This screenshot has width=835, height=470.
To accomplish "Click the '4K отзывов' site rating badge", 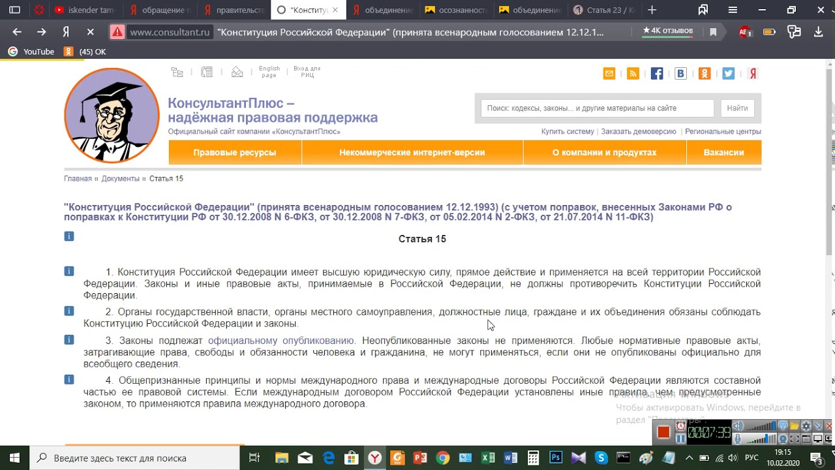I will (667, 31).
